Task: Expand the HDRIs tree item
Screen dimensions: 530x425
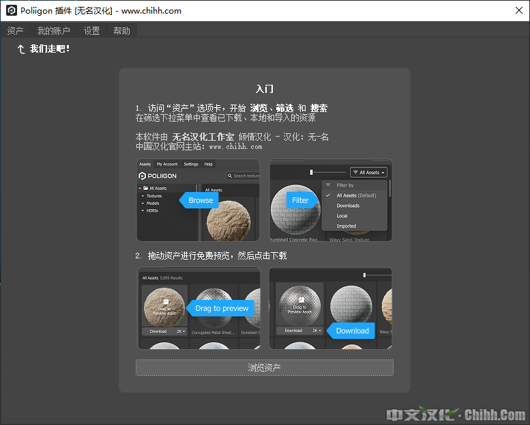Action: coord(143,210)
